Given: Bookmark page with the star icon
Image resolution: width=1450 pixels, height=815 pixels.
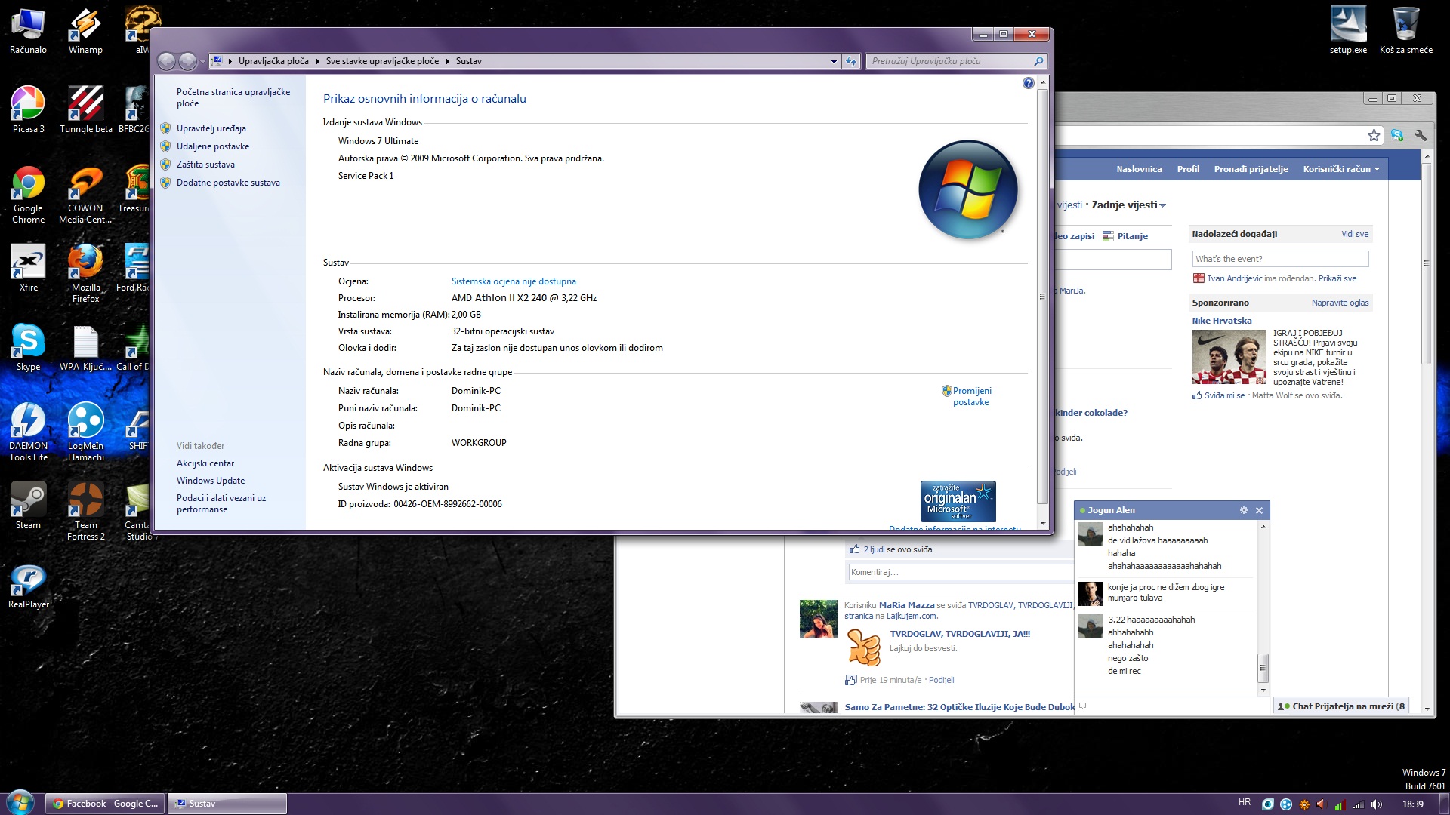Looking at the screenshot, I should [1374, 135].
